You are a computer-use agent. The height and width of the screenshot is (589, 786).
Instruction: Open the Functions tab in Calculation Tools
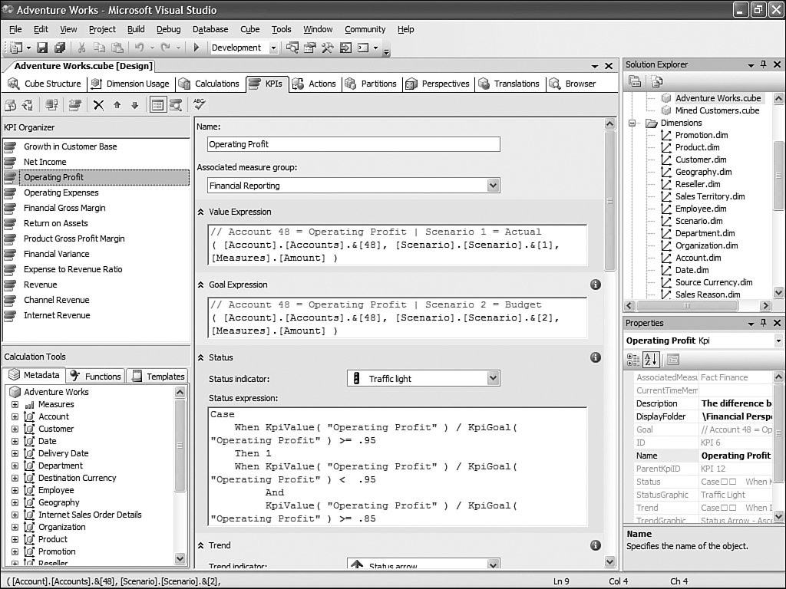95,376
